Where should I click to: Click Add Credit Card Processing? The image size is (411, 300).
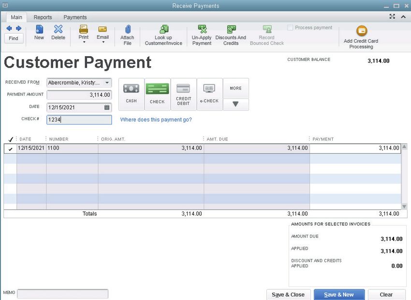(x=361, y=37)
